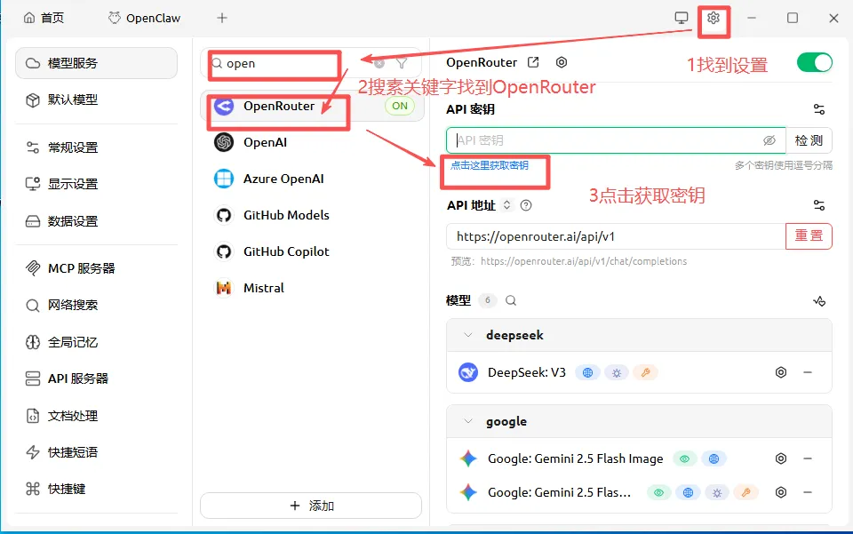Collapse the google model group
The width and height of the screenshot is (853, 534).
(x=468, y=421)
